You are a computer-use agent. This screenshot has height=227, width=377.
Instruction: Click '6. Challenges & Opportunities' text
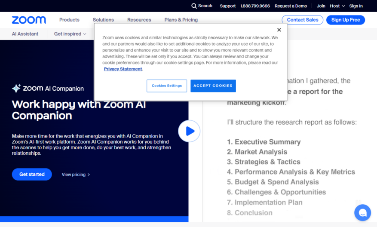click(276, 192)
